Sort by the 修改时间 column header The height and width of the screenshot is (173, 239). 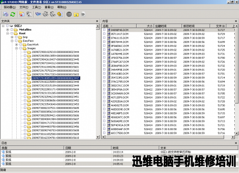pyautogui.click(x=196, y=26)
